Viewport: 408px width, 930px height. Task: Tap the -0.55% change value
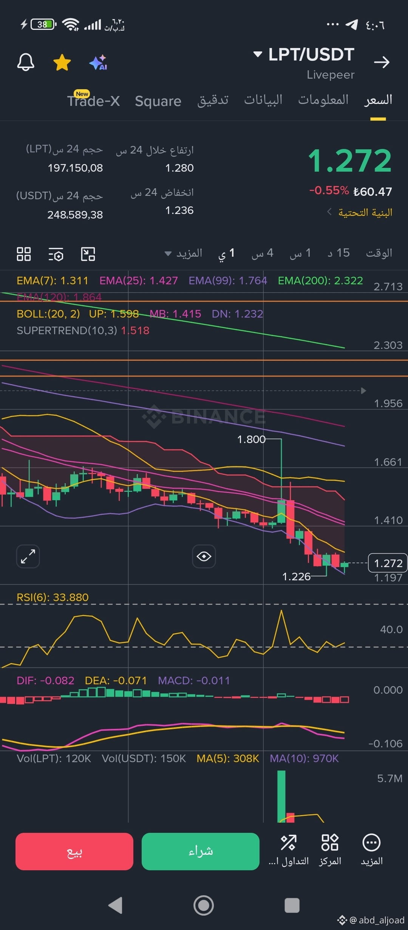(x=329, y=190)
